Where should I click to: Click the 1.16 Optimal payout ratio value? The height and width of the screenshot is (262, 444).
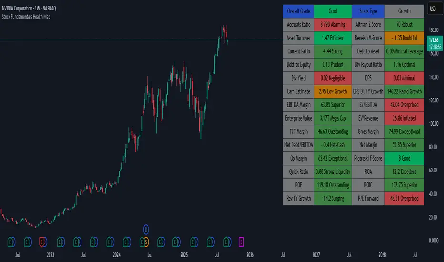(404, 65)
